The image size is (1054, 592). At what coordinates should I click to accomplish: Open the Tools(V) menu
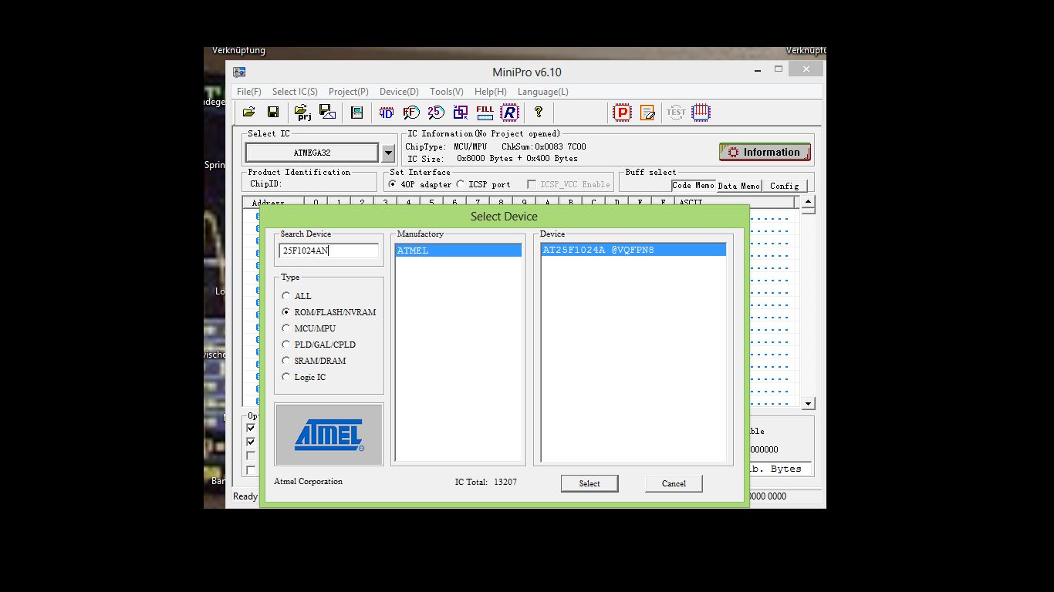(447, 92)
